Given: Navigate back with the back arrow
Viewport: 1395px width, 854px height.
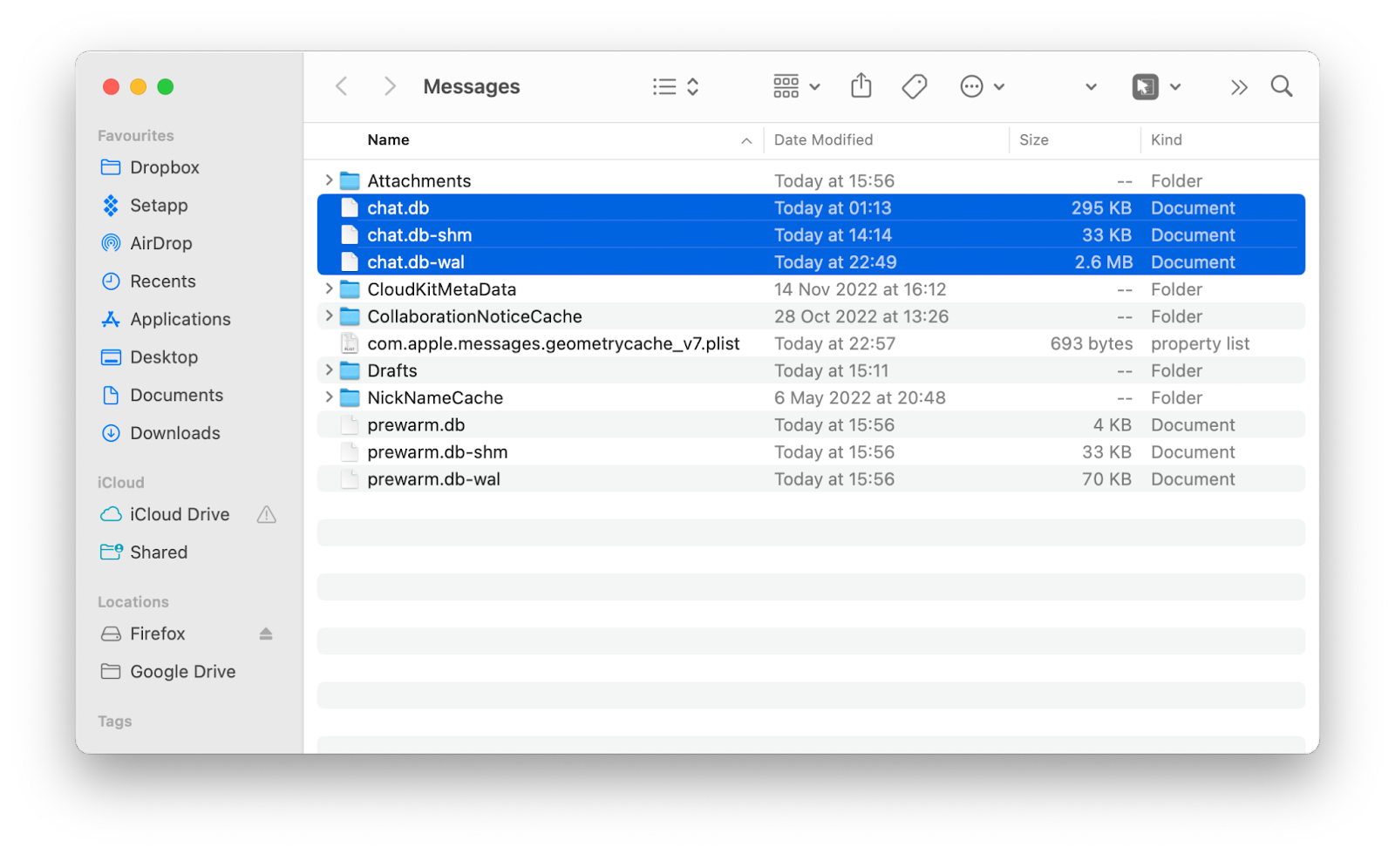Looking at the screenshot, I should [x=341, y=85].
